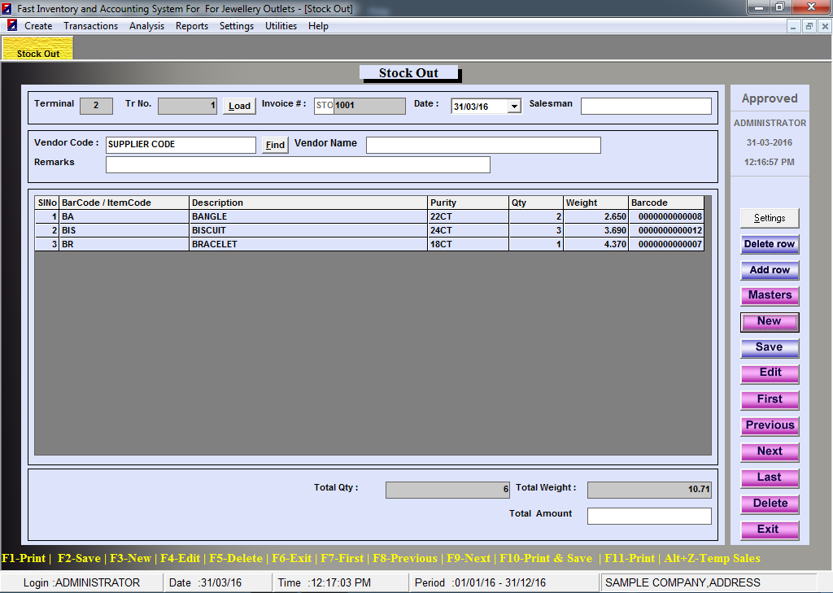Click the Find button for the vendor code
Screen dimensions: 833x593
pos(275,146)
